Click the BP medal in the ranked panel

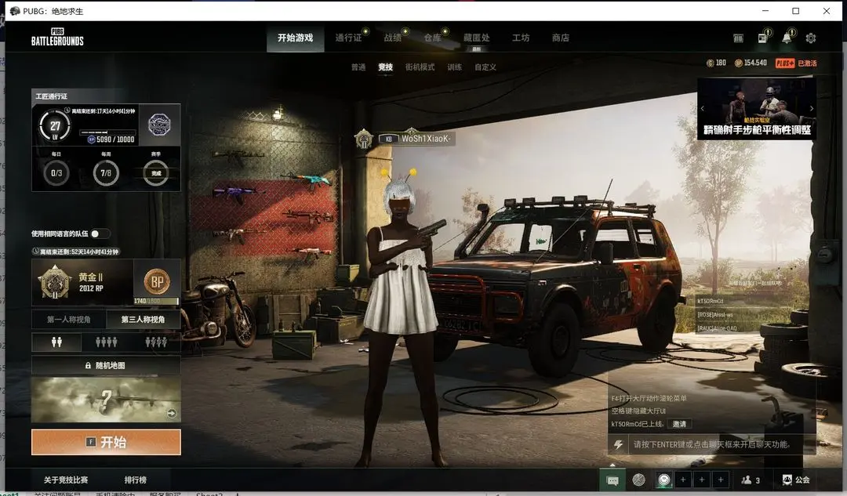pyautogui.click(x=157, y=281)
